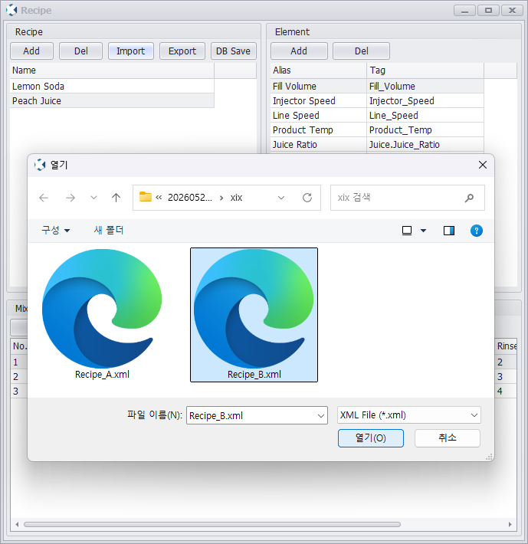The image size is (528, 544).
Task: Select Injector_Speed tag cell
Action: pyautogui.click(x=425, y=100)
